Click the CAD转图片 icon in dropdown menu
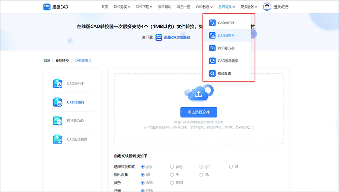339x192 pixels. [x=212, y=36]
